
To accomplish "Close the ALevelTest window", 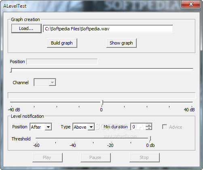I will [x=190, y=4].
